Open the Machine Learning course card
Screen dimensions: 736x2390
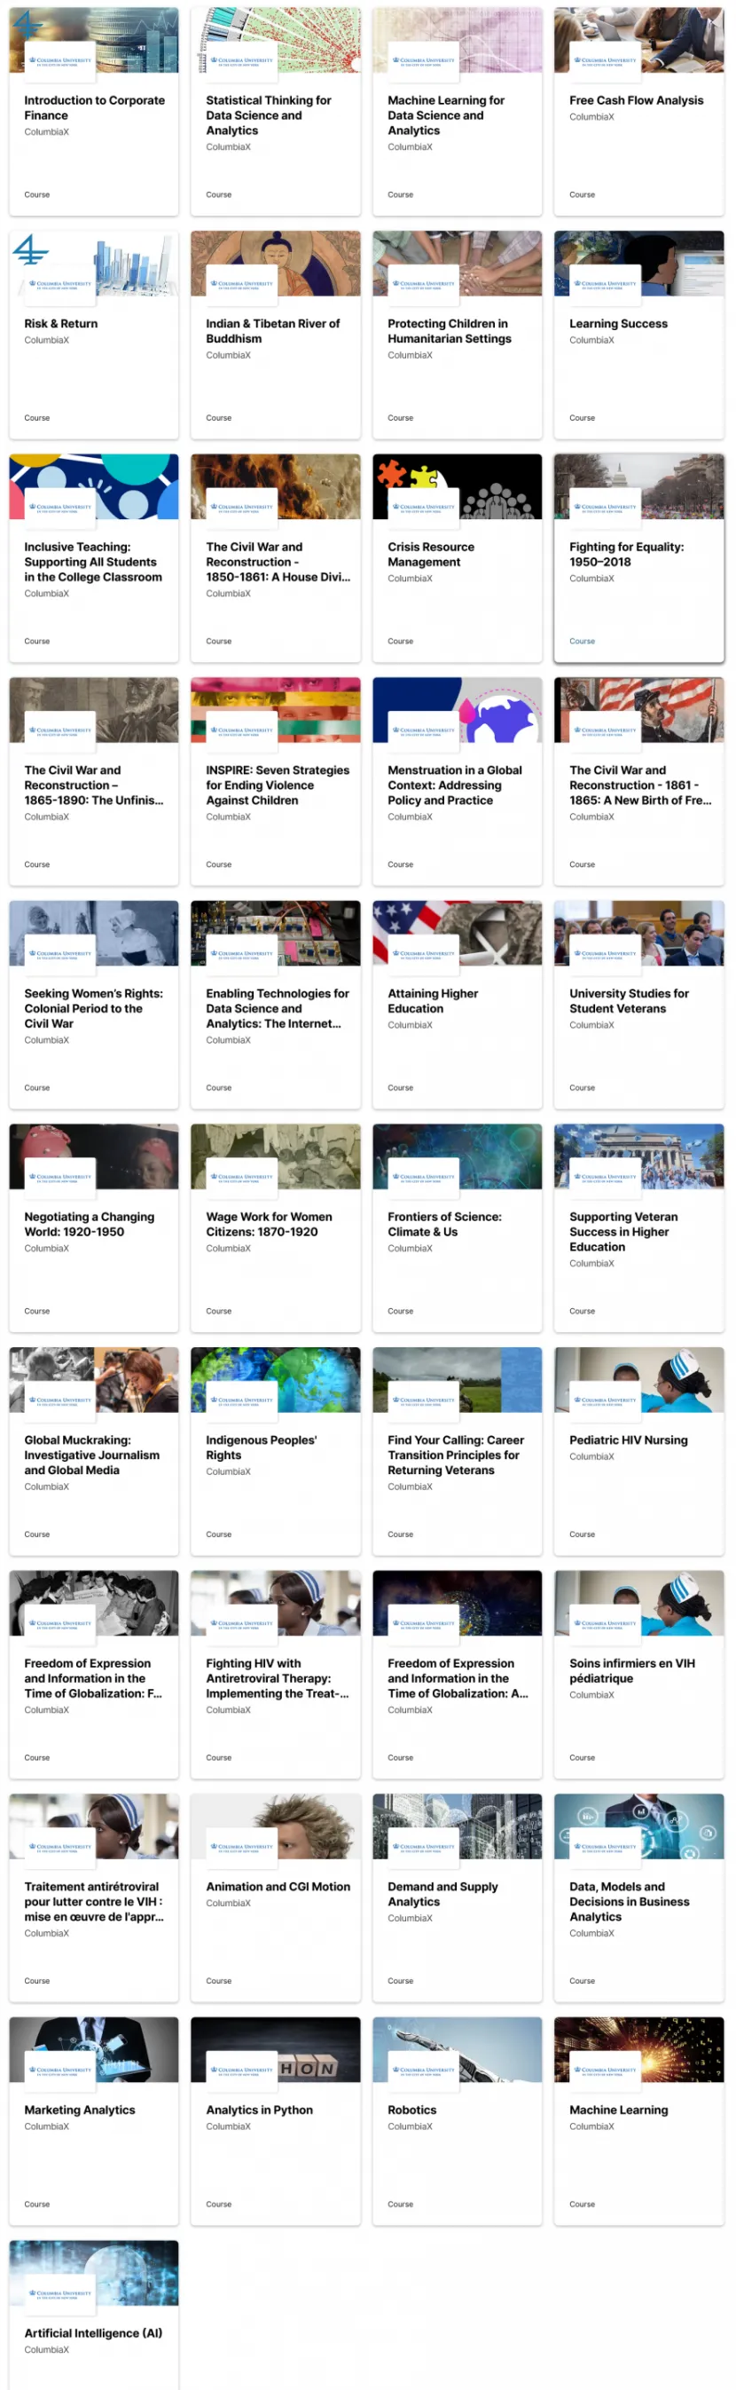pos(638,2121)
